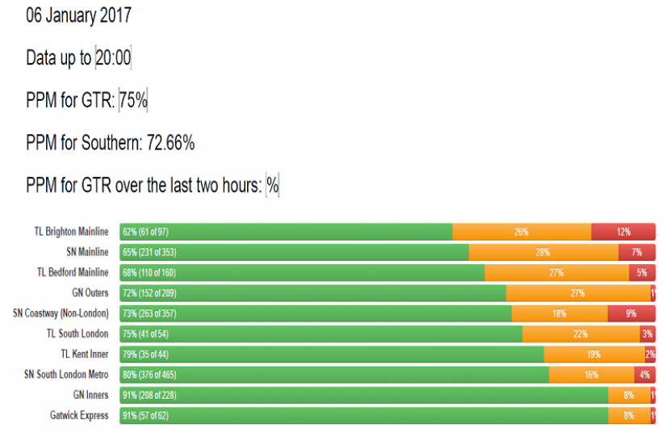The image size is (670, 436).
Task: Click the 5% red segment for TL Bedford Mainline
Action: pyautogui.click(x=642, y=273)
